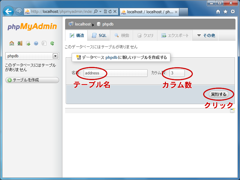Viewport: 240px width, 180px height.
Task: Click the localhost breadcrumb link
Action: 82,24
